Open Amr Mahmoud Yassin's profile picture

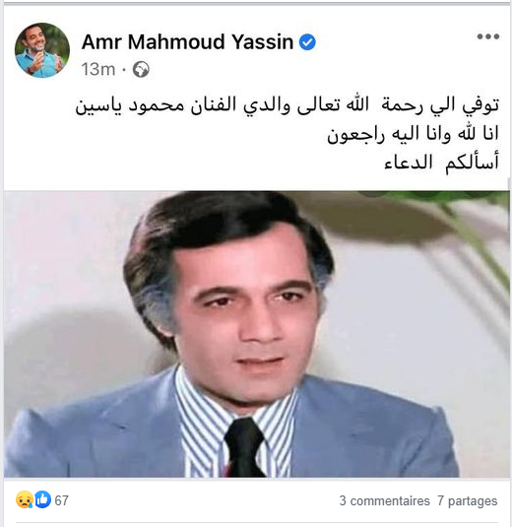[42, 50]
